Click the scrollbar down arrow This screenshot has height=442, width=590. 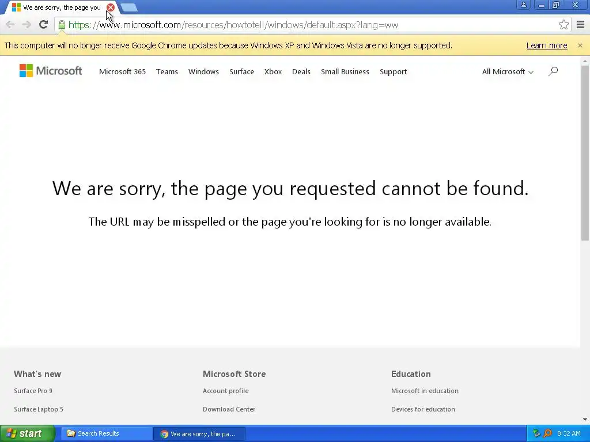tap(585, 419)
